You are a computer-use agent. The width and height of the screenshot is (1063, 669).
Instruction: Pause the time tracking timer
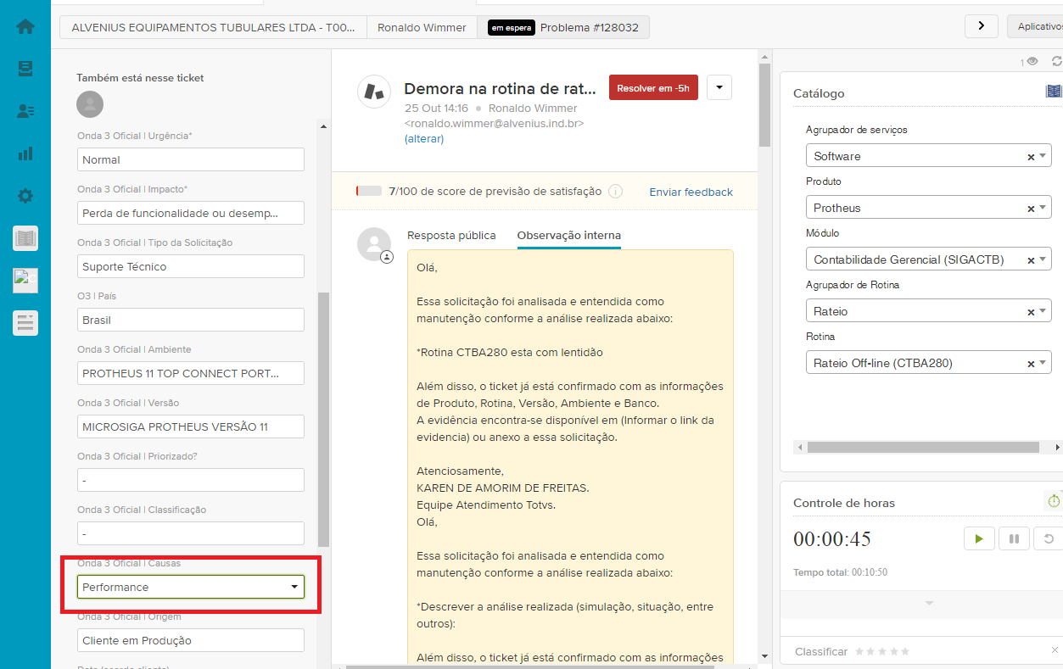[1014, 538]
